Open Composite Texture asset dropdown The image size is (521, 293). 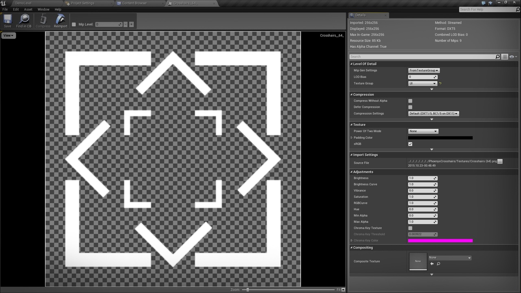(x=450, y=258)
